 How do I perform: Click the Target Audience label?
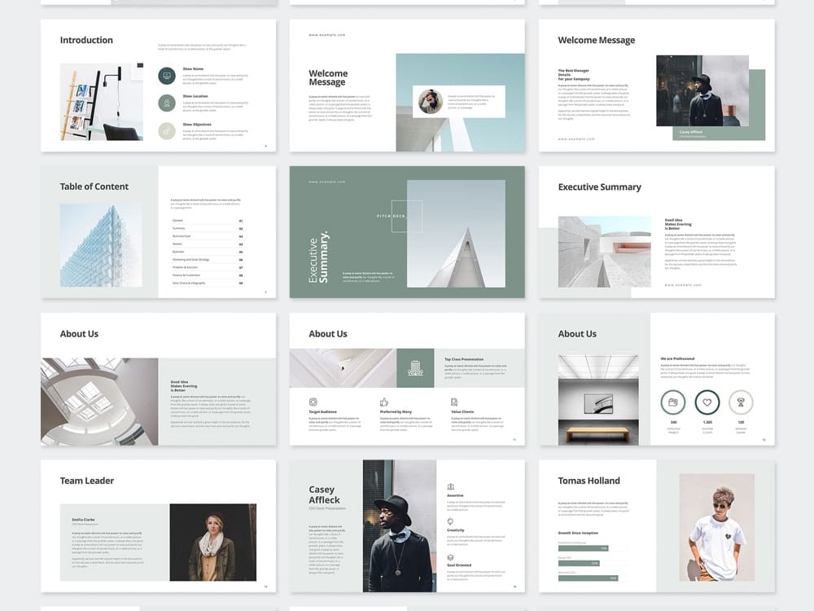pyautogui.click(x=322, y=411)
